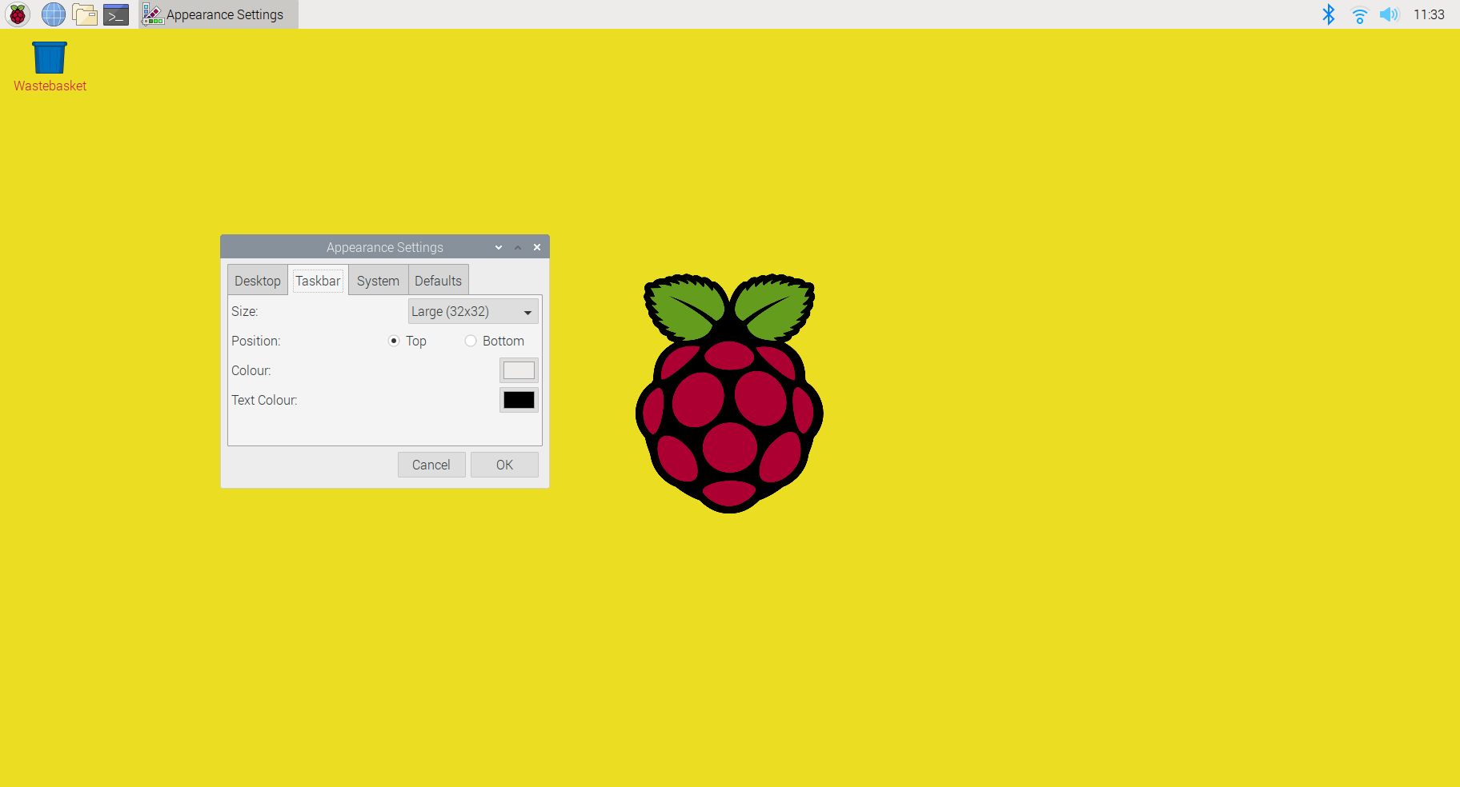Open the Bluetooth tray icon
The height and width of the screenshot is (787, 1460).
(x=1329, y=14)
